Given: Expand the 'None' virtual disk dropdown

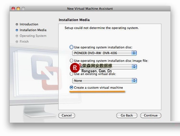Looking at the screenshot, I should [x=104, y=80].
